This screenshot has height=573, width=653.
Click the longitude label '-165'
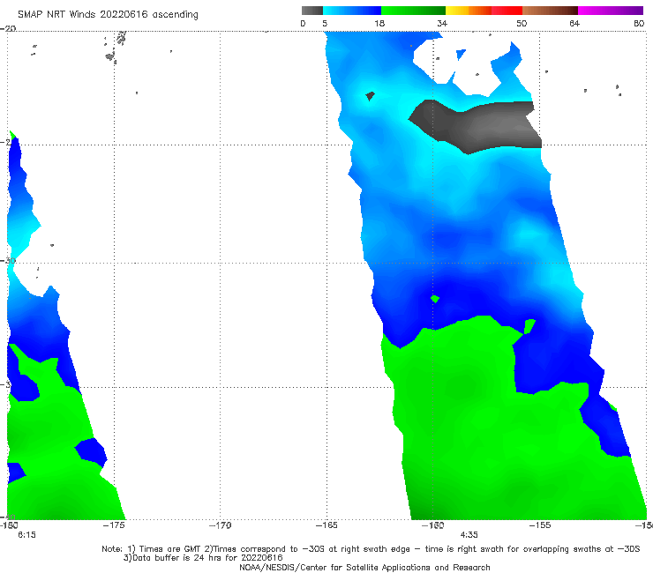click(x=326, y=525)
